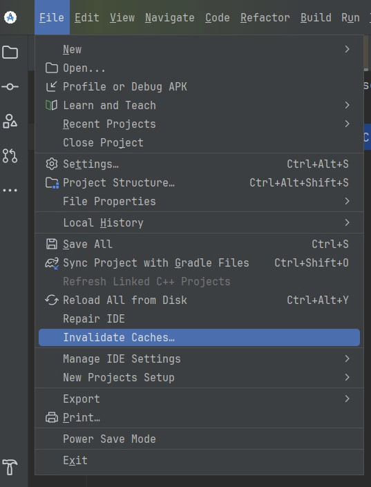Expand the Recent Projects submenu
The image size is (371, 487).
(x=199, y=124)
